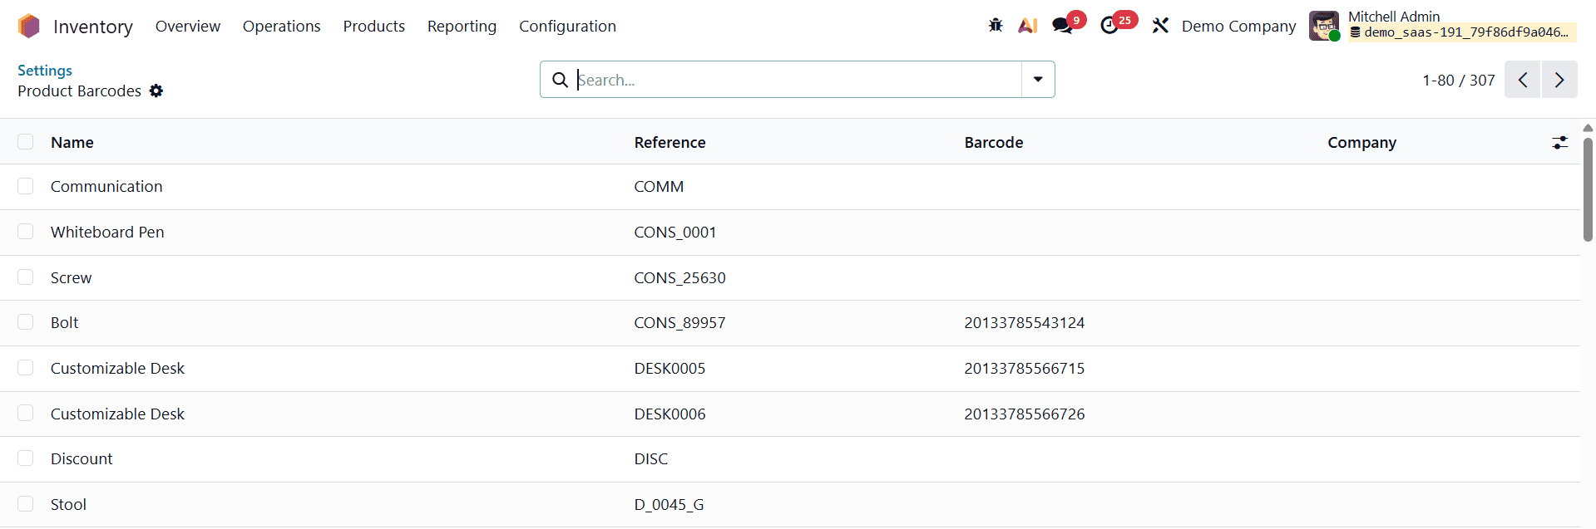Click the Communication product name
The width and height of the screenshot is (1596, 529).
[x=106, y=186]
